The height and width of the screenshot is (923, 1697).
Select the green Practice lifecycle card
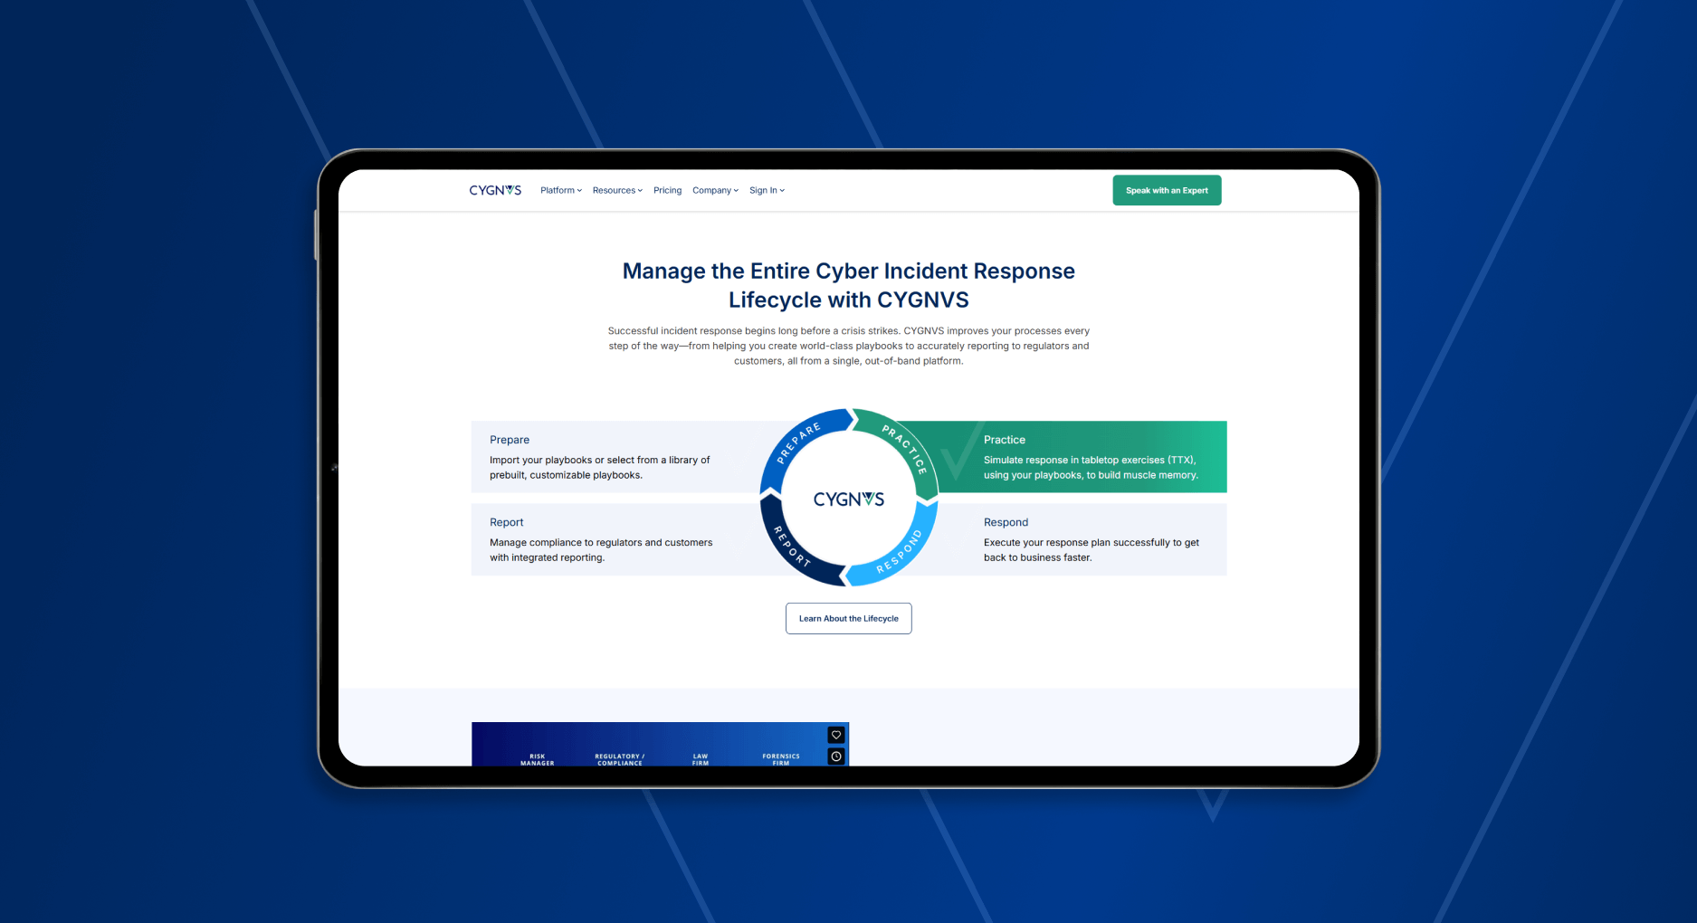point(1091,457)
